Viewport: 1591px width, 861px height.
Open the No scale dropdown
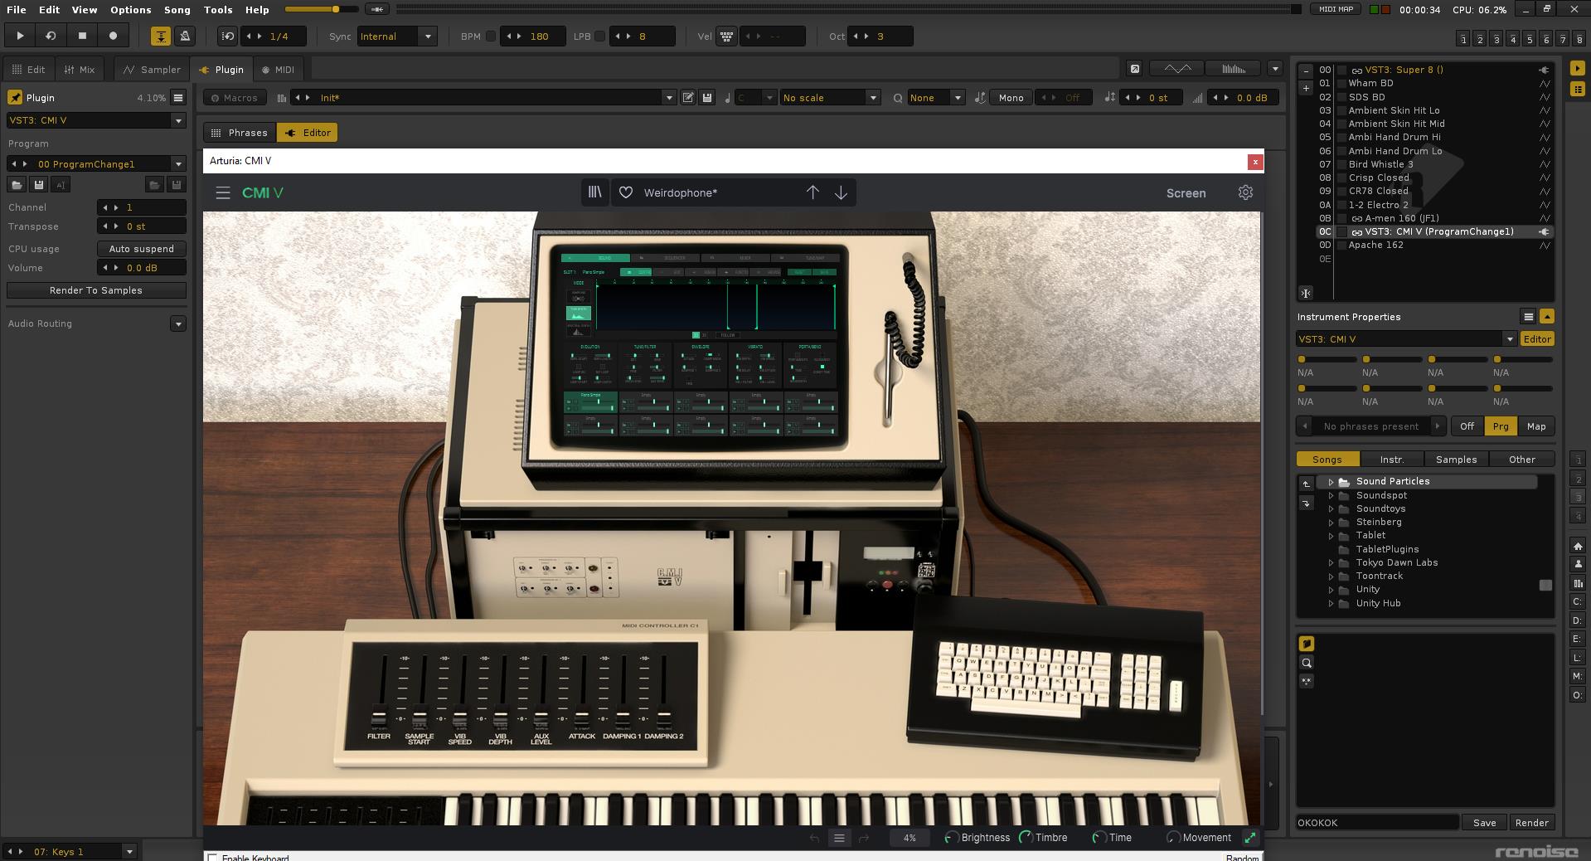(x=829, y=98)
